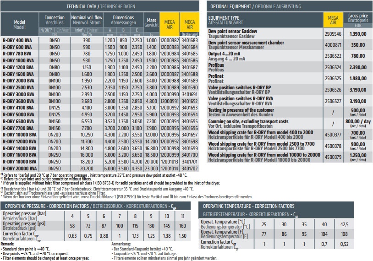The image size is (373, 261).
Task: Click the 145 psi pressure value
Action: 167,226
